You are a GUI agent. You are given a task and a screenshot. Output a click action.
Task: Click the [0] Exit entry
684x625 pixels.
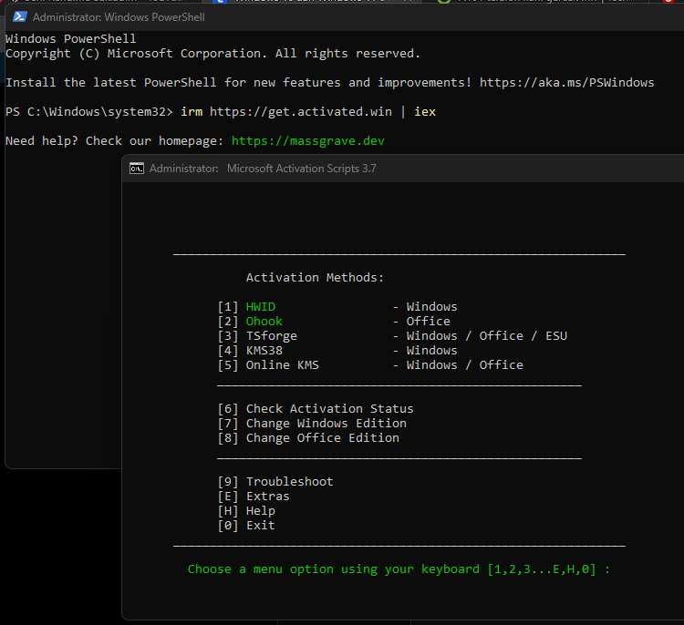point(246,525)
